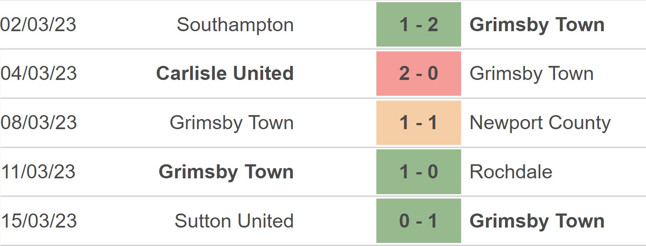This screenshot has height=246, width=646.
Task: Select bold Grimsby Town versus Rochdale
Action: 226,172
